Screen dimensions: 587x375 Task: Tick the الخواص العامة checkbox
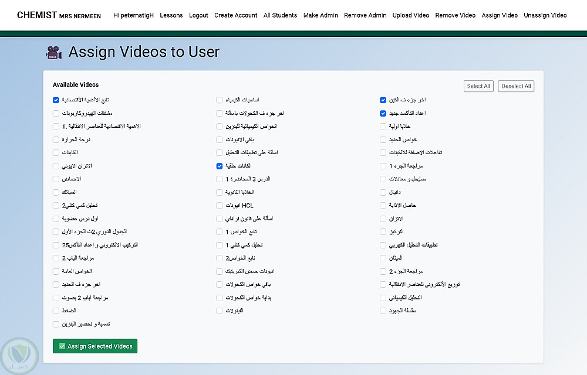(56, 271)
